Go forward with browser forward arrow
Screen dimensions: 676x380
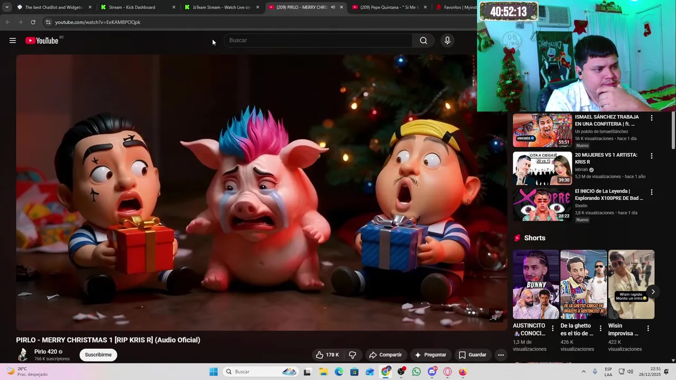(x=20, y=22)
